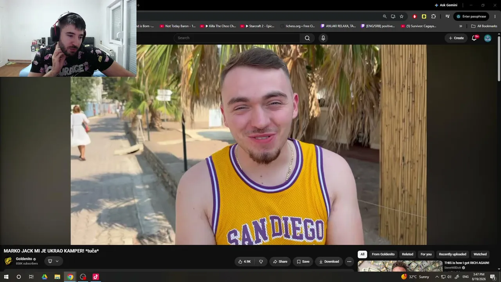Click the YouTube search magnifier button

click(307, 38)
